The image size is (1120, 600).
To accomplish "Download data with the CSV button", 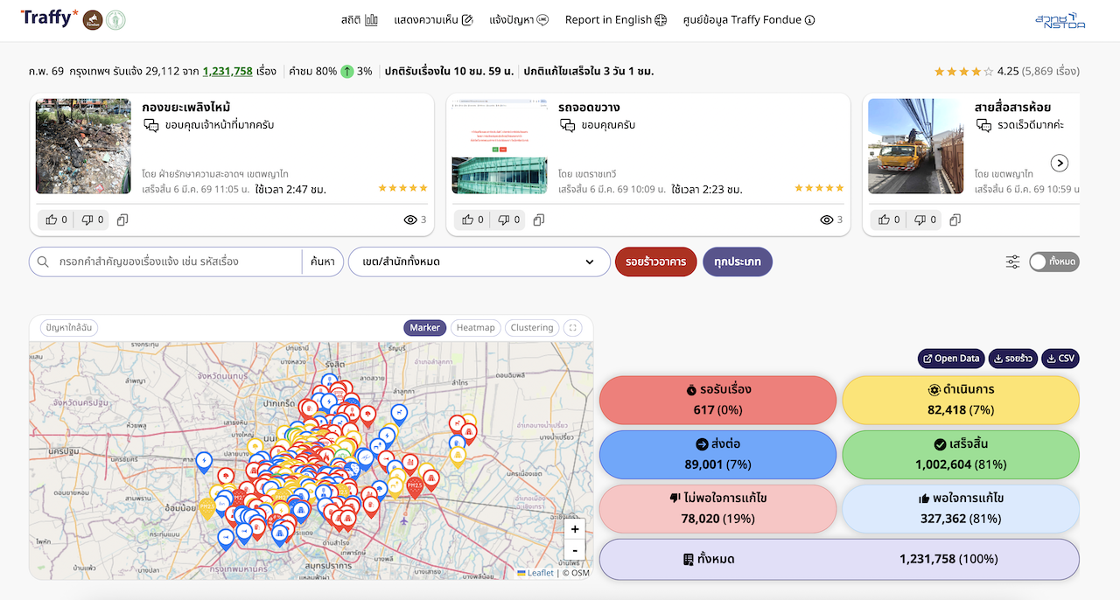I will tap(1060, 359).
